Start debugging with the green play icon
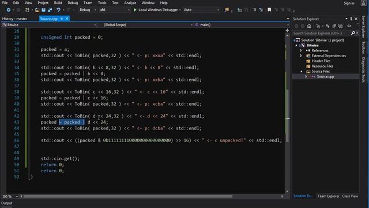This screenshot has height=208, width=369. click(x=135, y=10)
